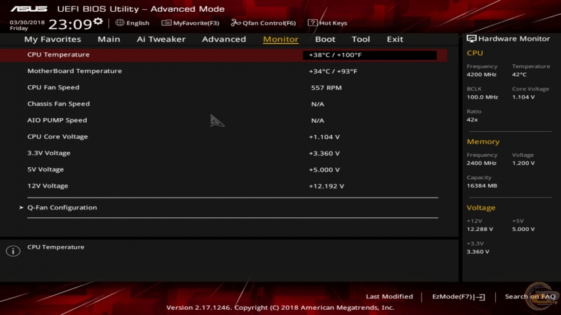The width and height of the screenshot is (561, 315).
Task: Click the 1.200 V memory voltage
Action: tap(524, 163)
